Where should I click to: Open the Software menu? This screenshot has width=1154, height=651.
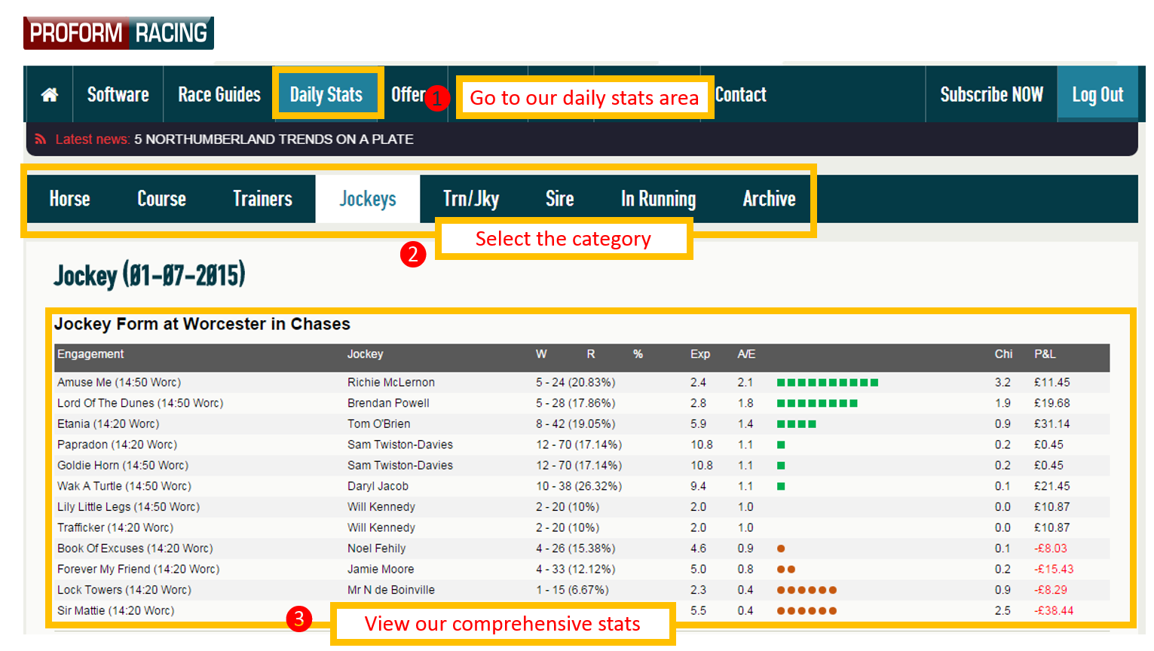(x=118, y=95)
